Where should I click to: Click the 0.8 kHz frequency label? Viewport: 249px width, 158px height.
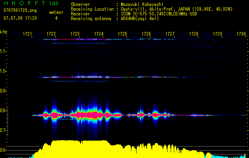[x=3, y=111]
